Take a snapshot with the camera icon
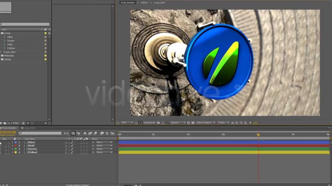 [158, 123]
